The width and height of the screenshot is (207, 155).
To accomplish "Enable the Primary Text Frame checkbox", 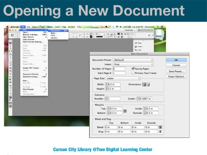I will (133, 73).
